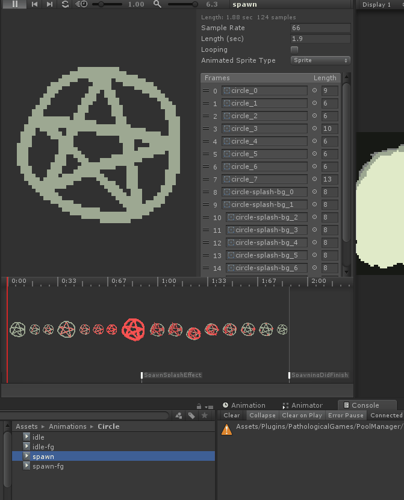Click the search by label tag icon
This screenshot has height=500, width=404.
(191, 416)
